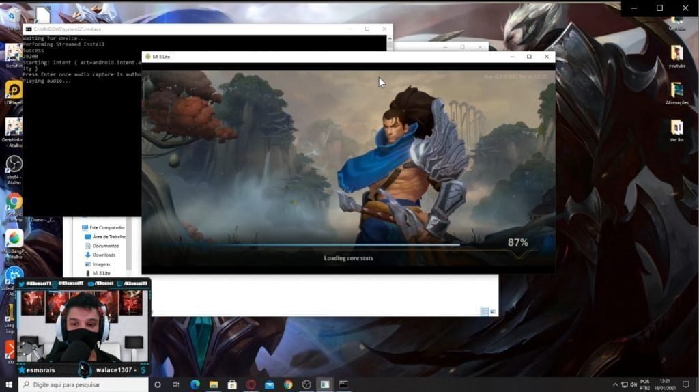Click the Opera icon in the taskbar
Viewport: 699px width, 392px height.
[251, 384]
